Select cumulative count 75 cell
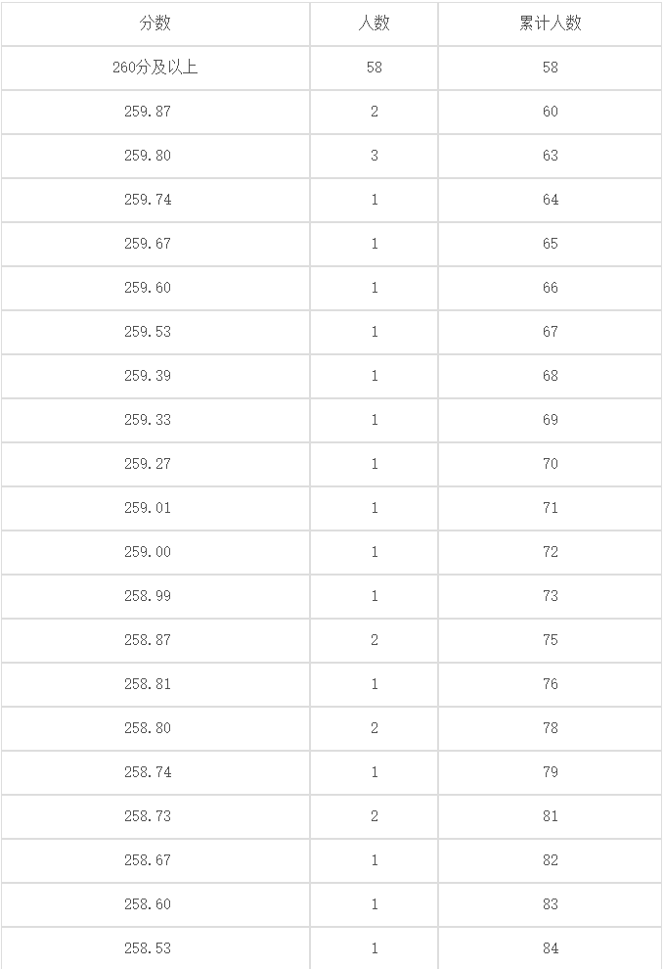663x969 pixels. [x=550, y=640]
